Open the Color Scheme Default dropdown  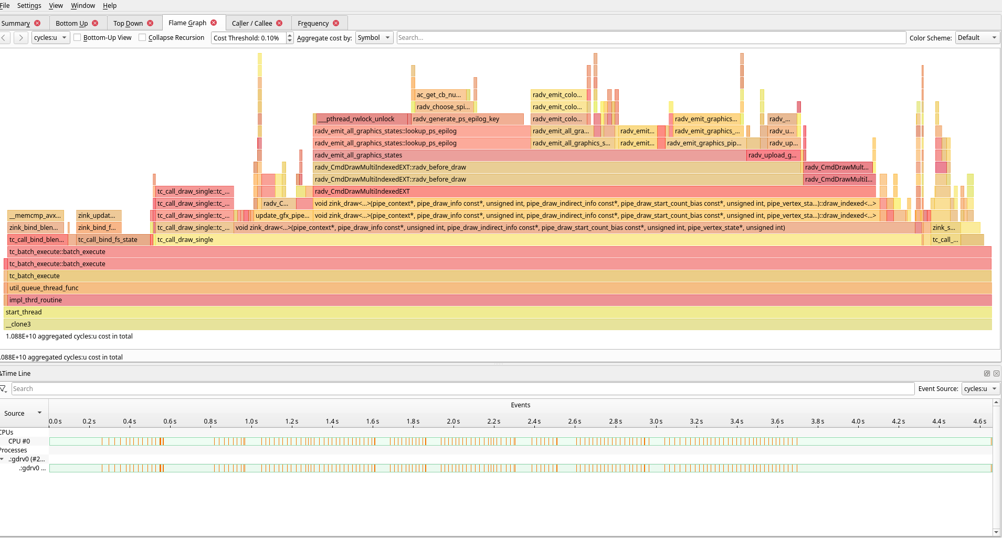977,38
